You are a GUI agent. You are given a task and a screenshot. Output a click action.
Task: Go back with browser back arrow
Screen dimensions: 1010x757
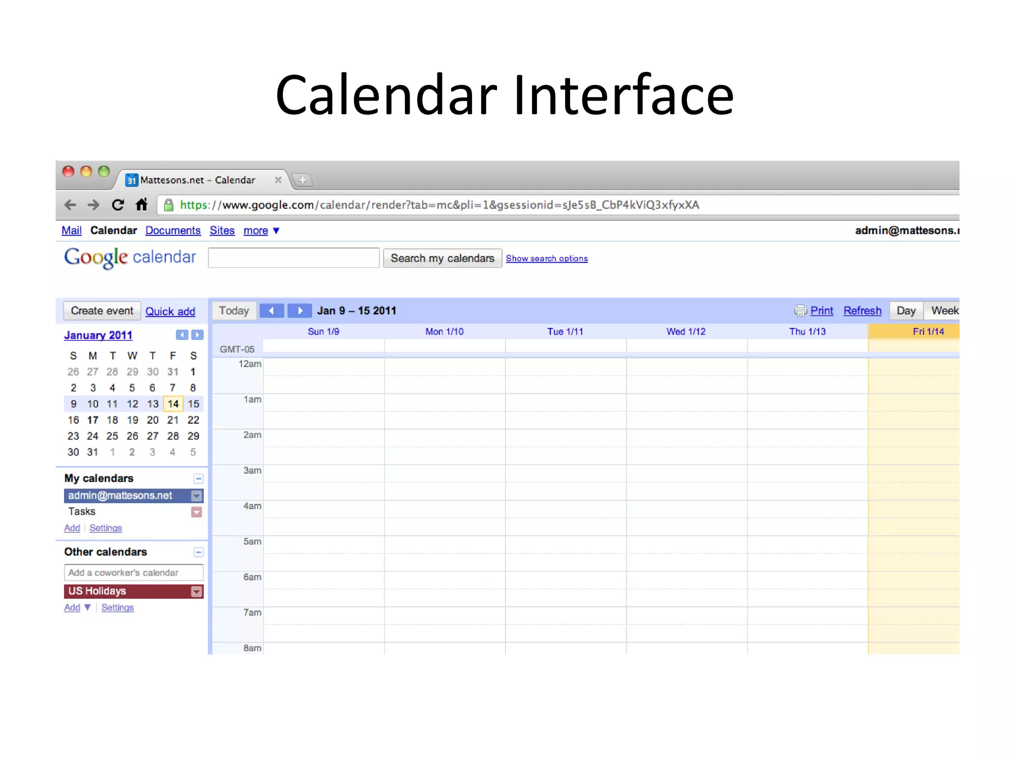coord(71,205)
